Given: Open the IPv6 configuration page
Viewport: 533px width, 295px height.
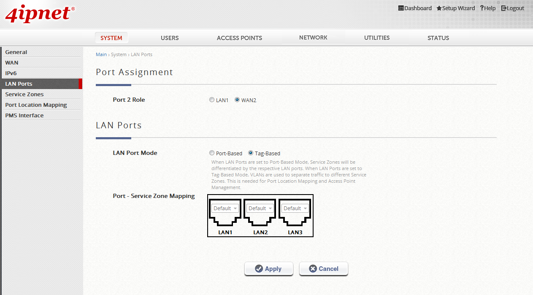Looking at the screenshot, I should point(11,73).
